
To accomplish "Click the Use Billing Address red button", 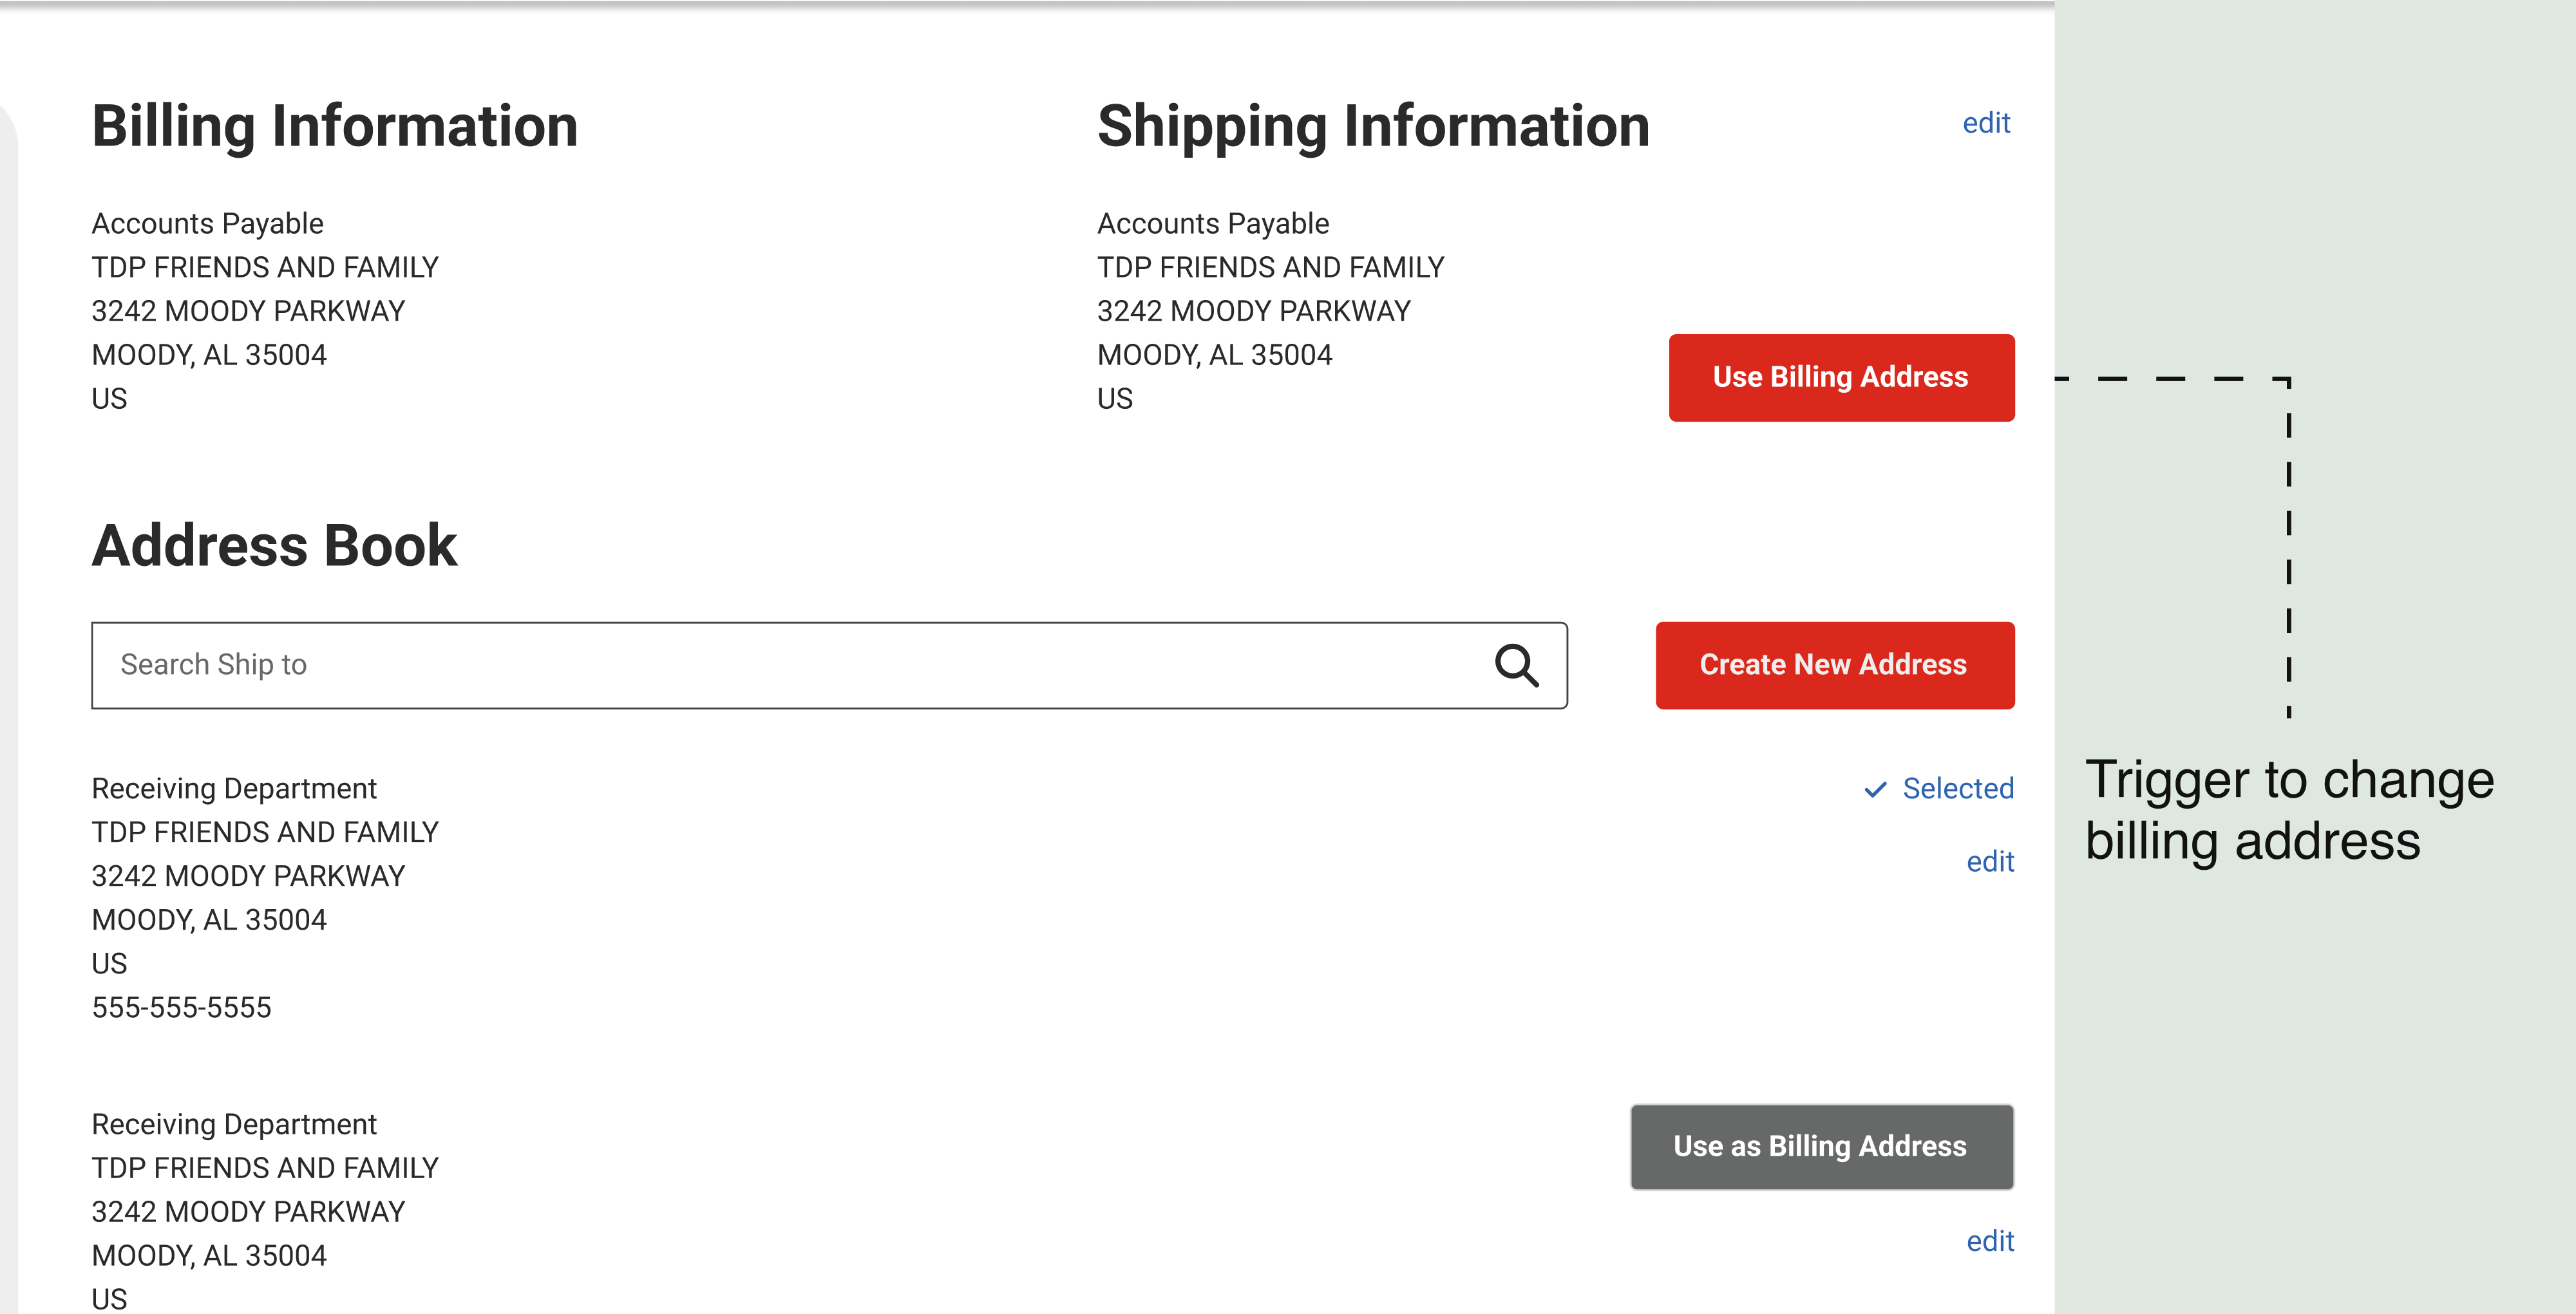I will [1841, 378].
